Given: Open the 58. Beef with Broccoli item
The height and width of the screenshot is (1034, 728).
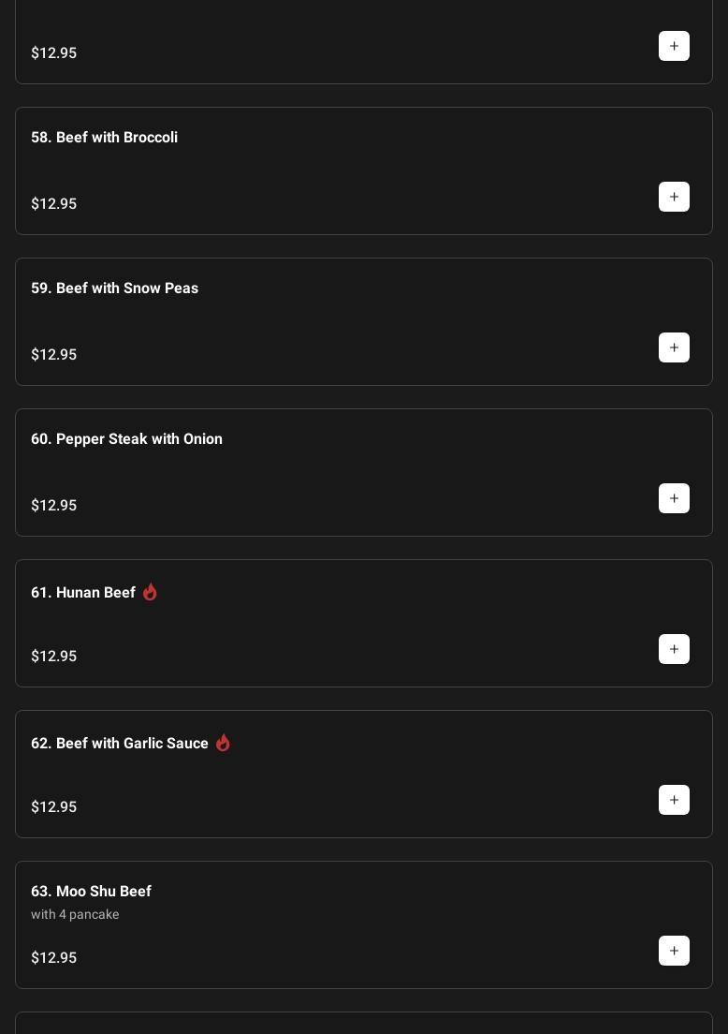Looking at the screenshot, I should 104,138.
